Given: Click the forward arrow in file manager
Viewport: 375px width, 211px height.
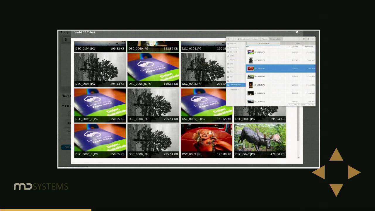Looking at the screenshot, I should point(232,39).
